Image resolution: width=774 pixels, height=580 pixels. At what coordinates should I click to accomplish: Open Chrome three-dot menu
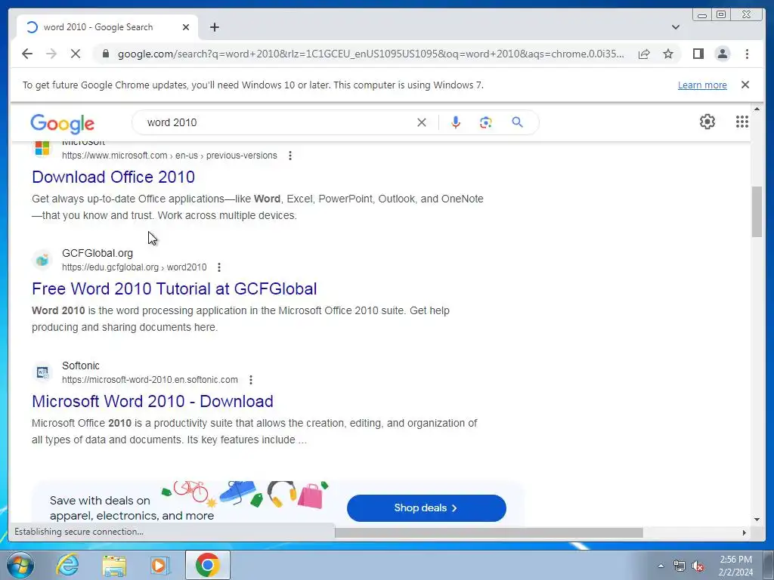(747, 54)
